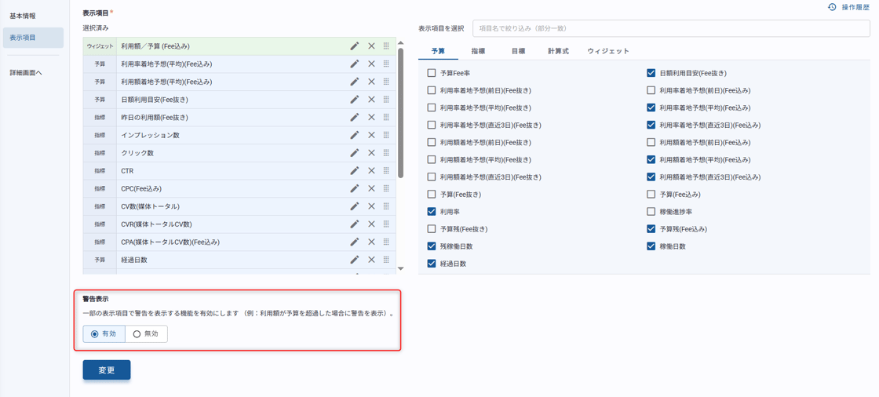Uncheck the 利用率 checkbox
The height and width of the screenshot is (397, 879).
[432, 212]
